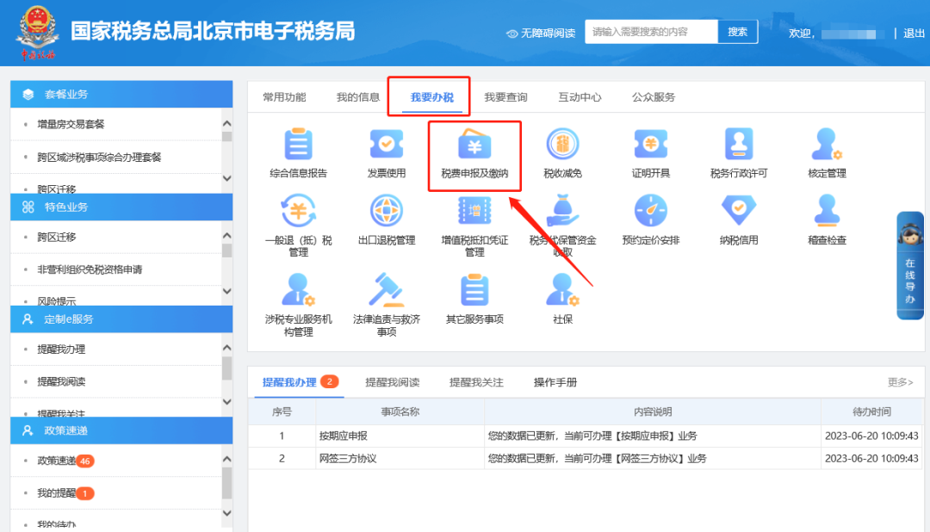Open 提醒我阅读 in 定制e服务 list
This screenshot has height=532, width=930.
pos(62,381)
